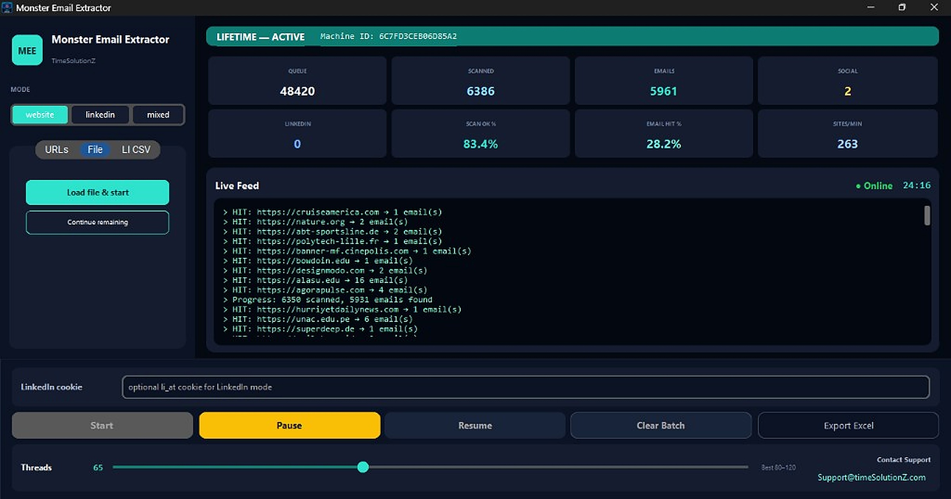Image resolution: width=951 pixels, height=499 pixels.
Task: Click the Threads value 65
Action: click(98, 468)
